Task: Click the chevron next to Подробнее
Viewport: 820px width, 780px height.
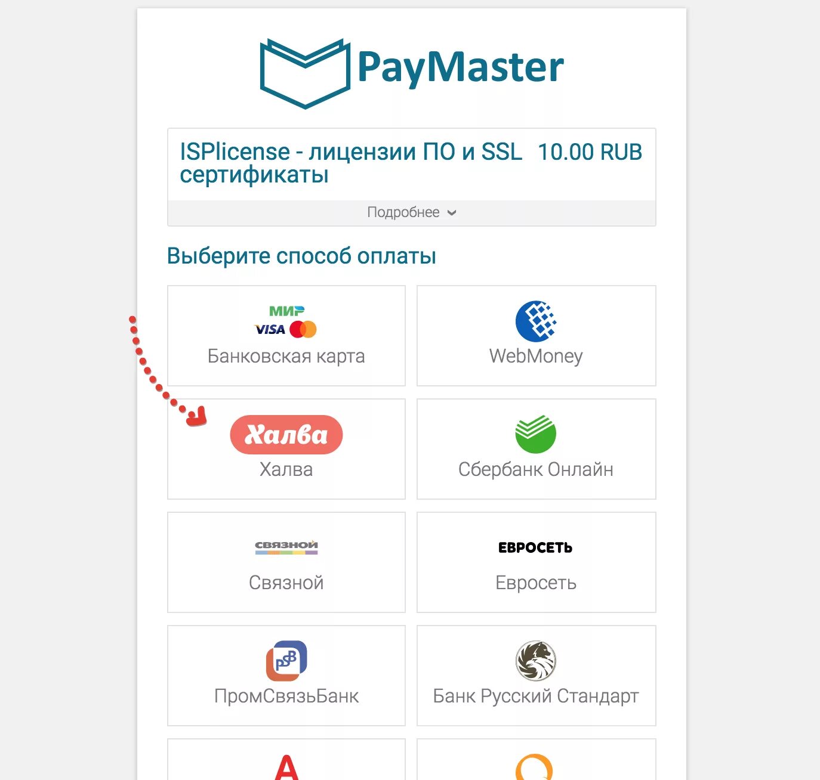Action: (x=452, y=213)
